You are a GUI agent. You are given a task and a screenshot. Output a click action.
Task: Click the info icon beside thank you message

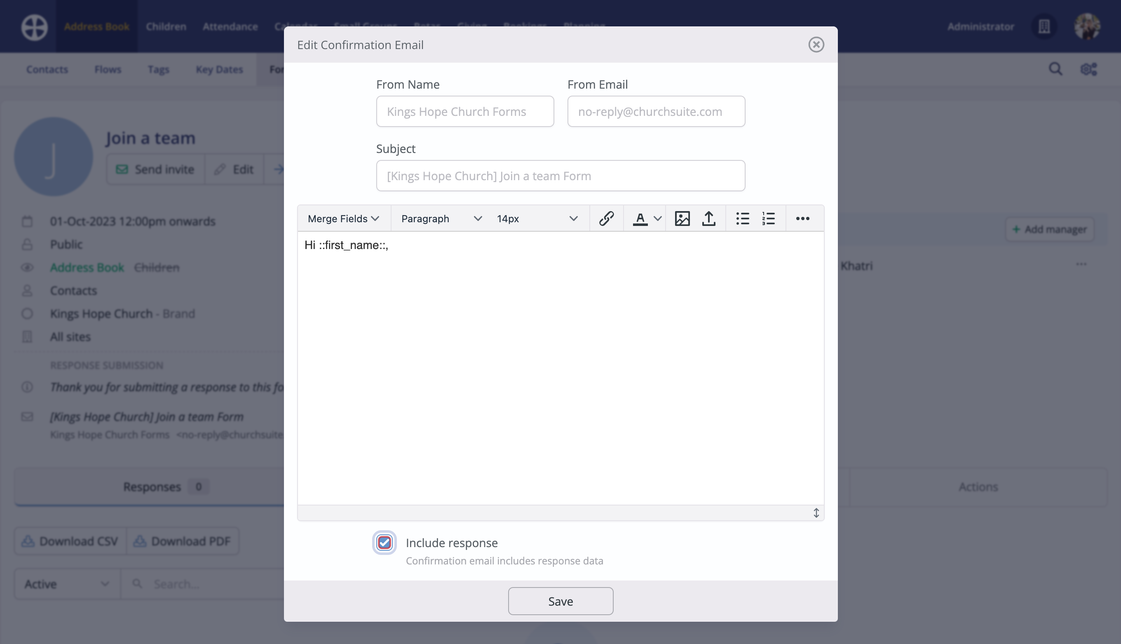27,387
